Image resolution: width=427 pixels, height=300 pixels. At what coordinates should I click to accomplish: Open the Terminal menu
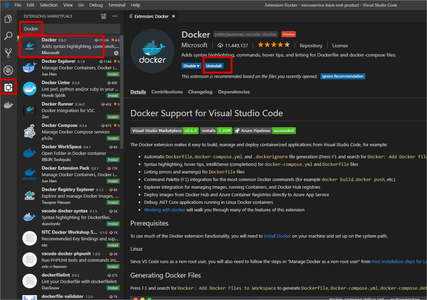(x=117, y=5)
